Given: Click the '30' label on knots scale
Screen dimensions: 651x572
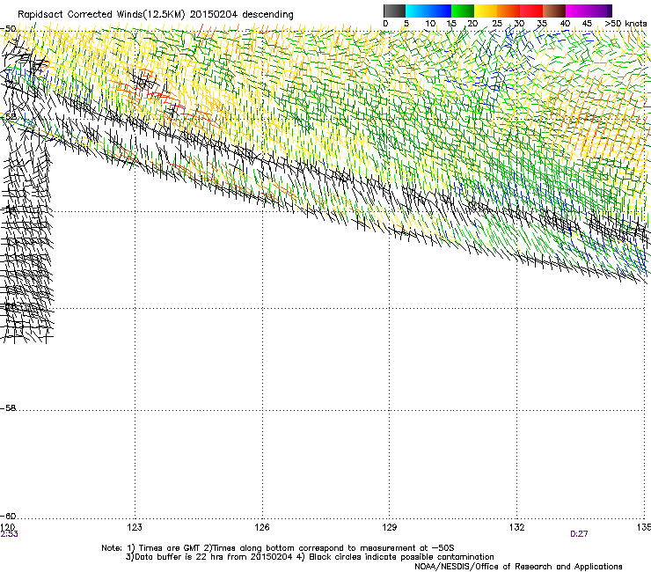Looking at the screenshot, I should [519, 24].
